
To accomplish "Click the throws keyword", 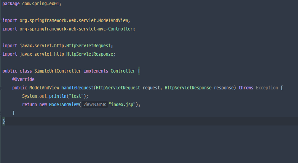I will click(x=246, y=88).
